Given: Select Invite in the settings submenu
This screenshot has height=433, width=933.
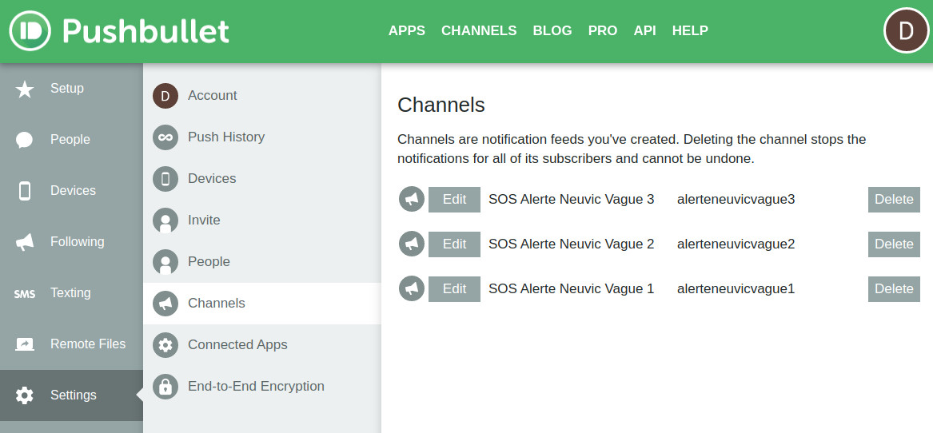Looking at the screenshot, I should (x=204, y=220).
